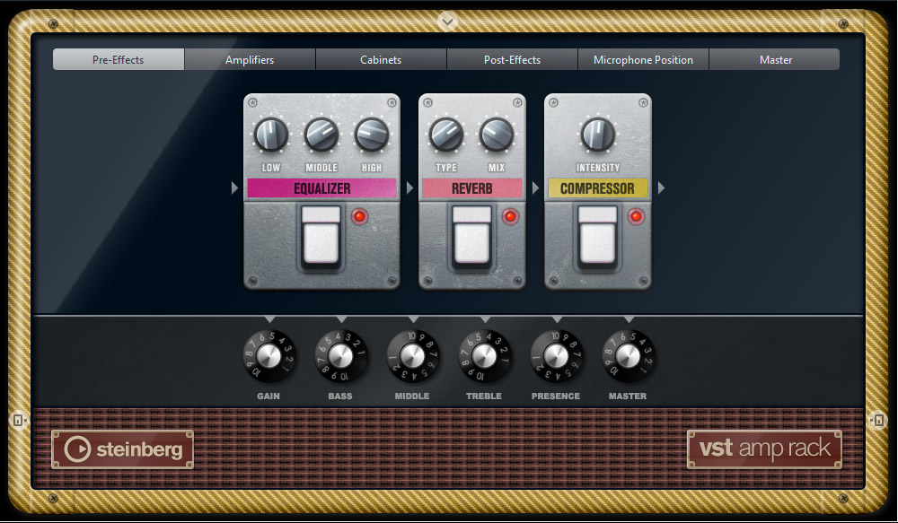
Task: Click the "PRESENCE" label text
Action: (x=556, y=396)
